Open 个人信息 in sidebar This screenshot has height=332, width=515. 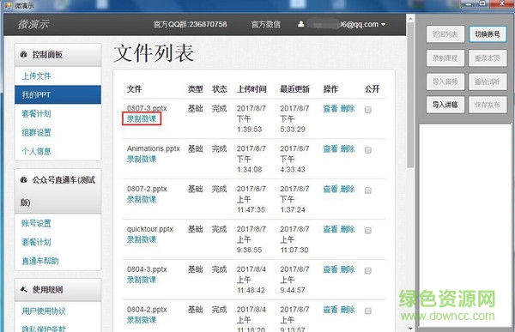[x=36, y=151]
